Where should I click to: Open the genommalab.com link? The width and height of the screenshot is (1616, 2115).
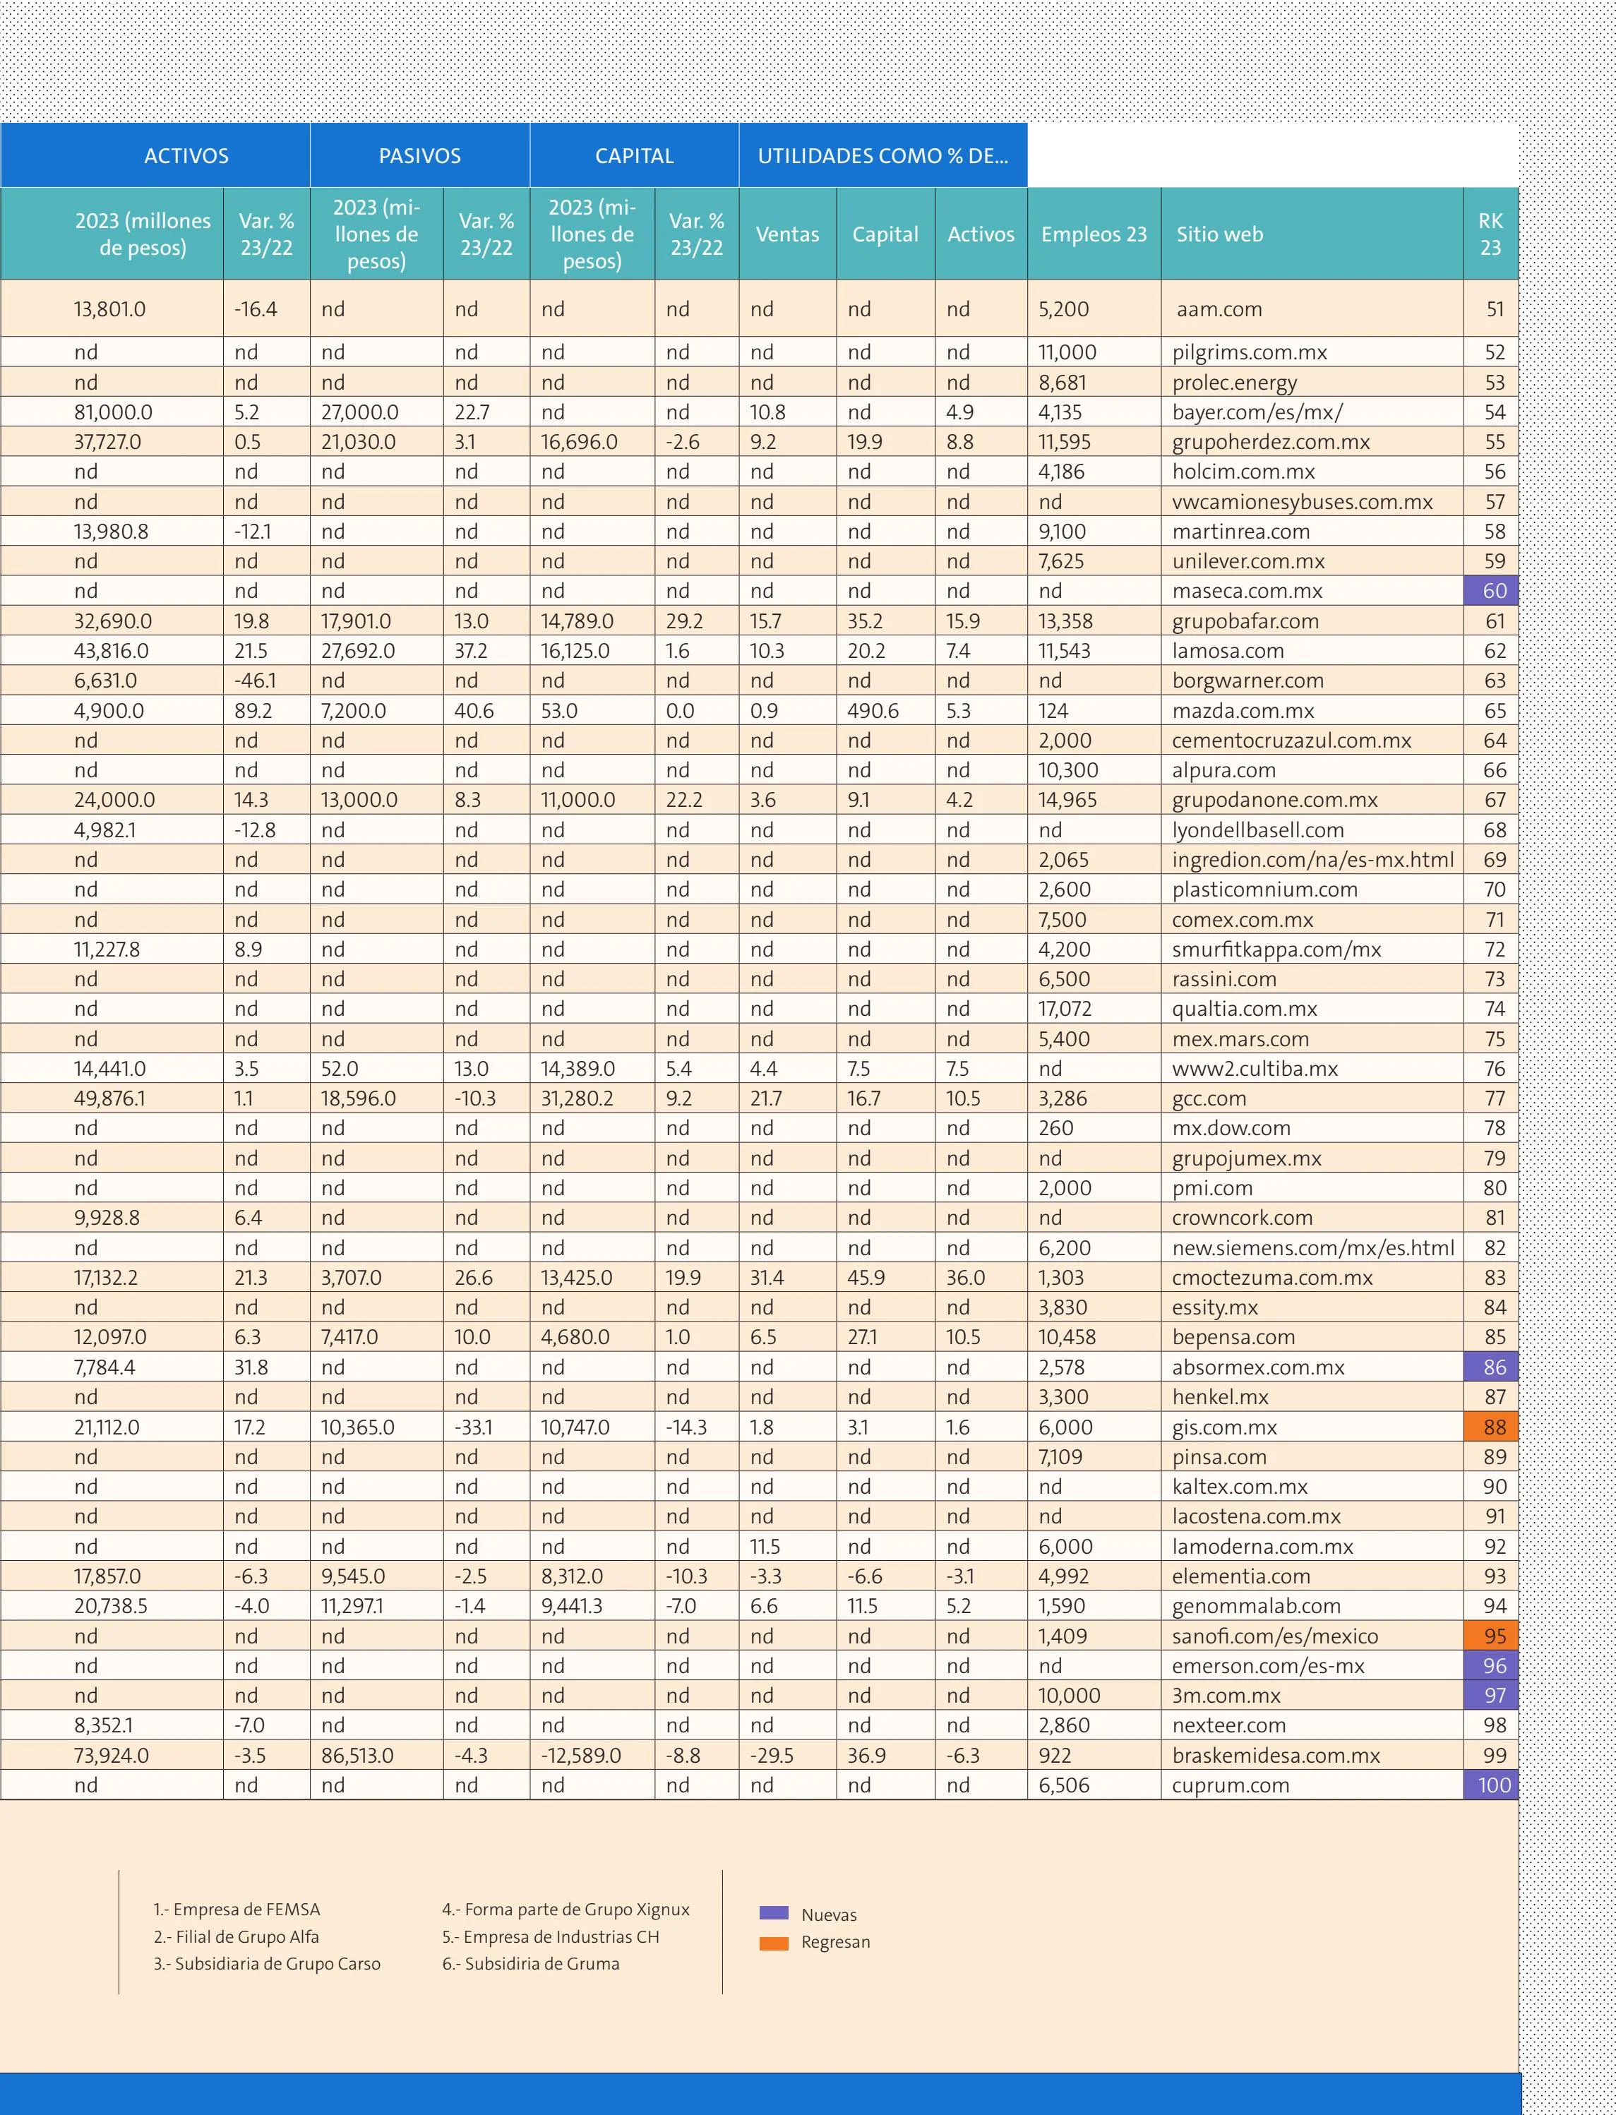tap(1256, 1606)
